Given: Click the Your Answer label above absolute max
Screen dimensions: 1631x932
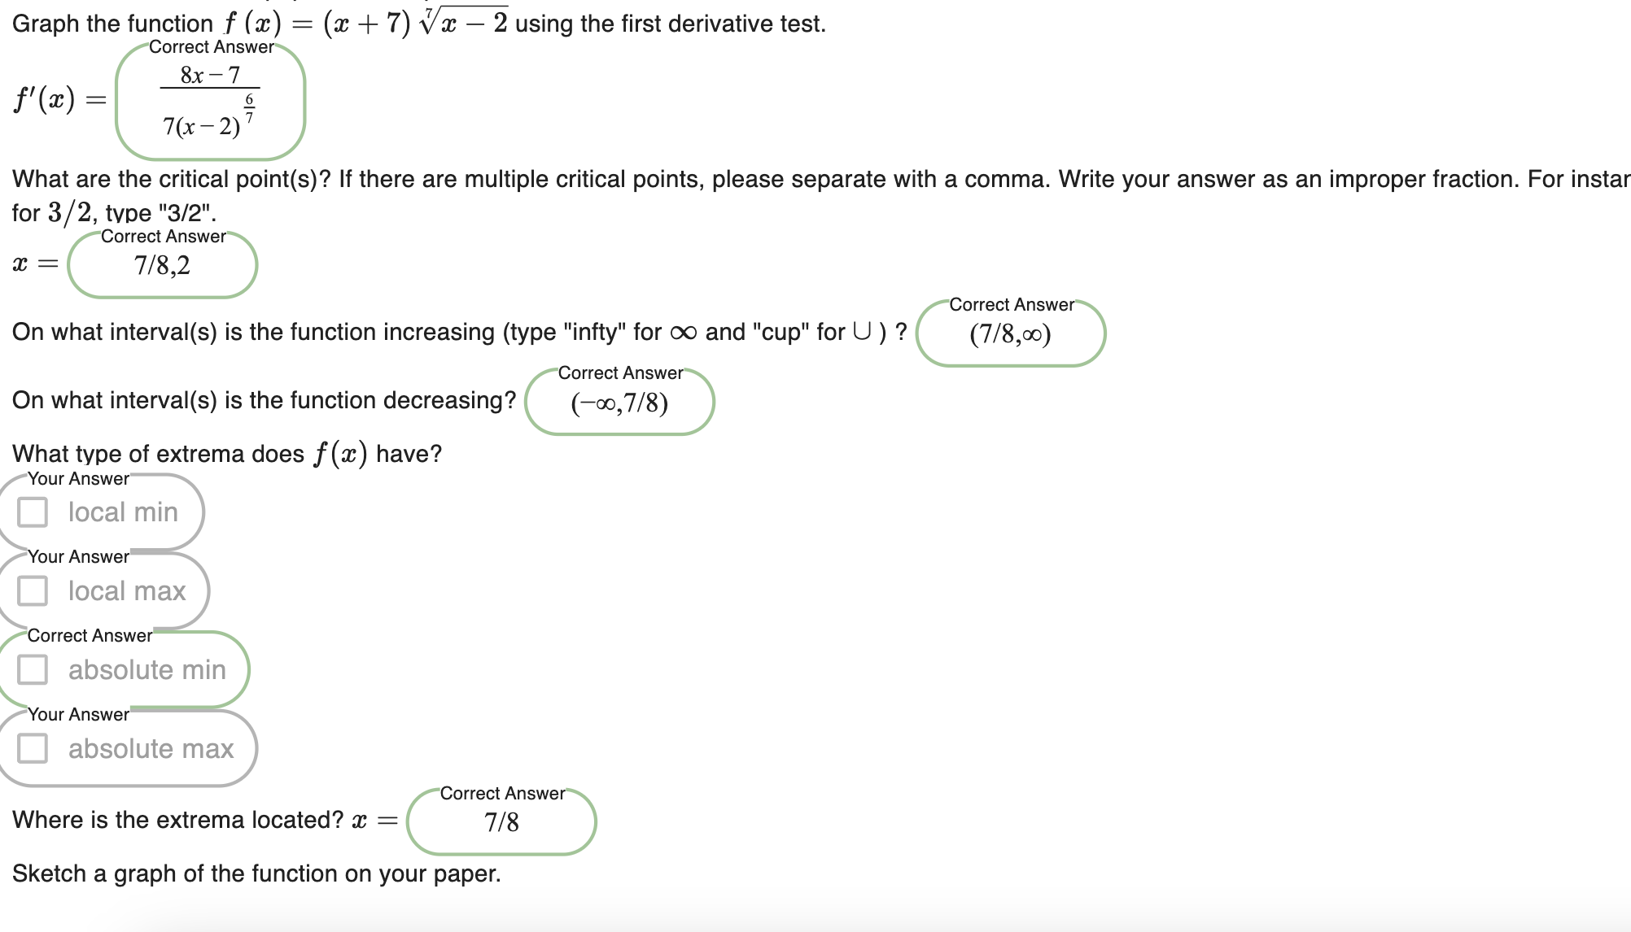Looking at the screenshot, I should 77,714.
